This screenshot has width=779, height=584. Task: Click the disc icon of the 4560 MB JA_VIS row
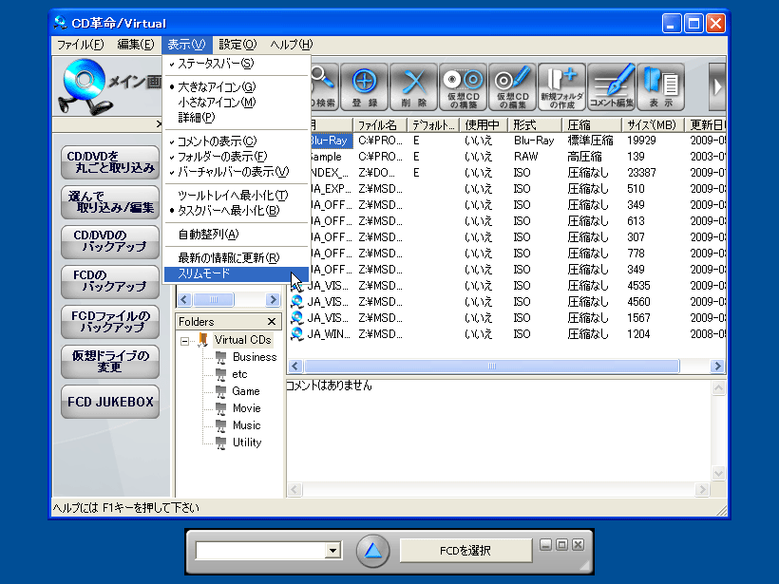click(296, 302)
